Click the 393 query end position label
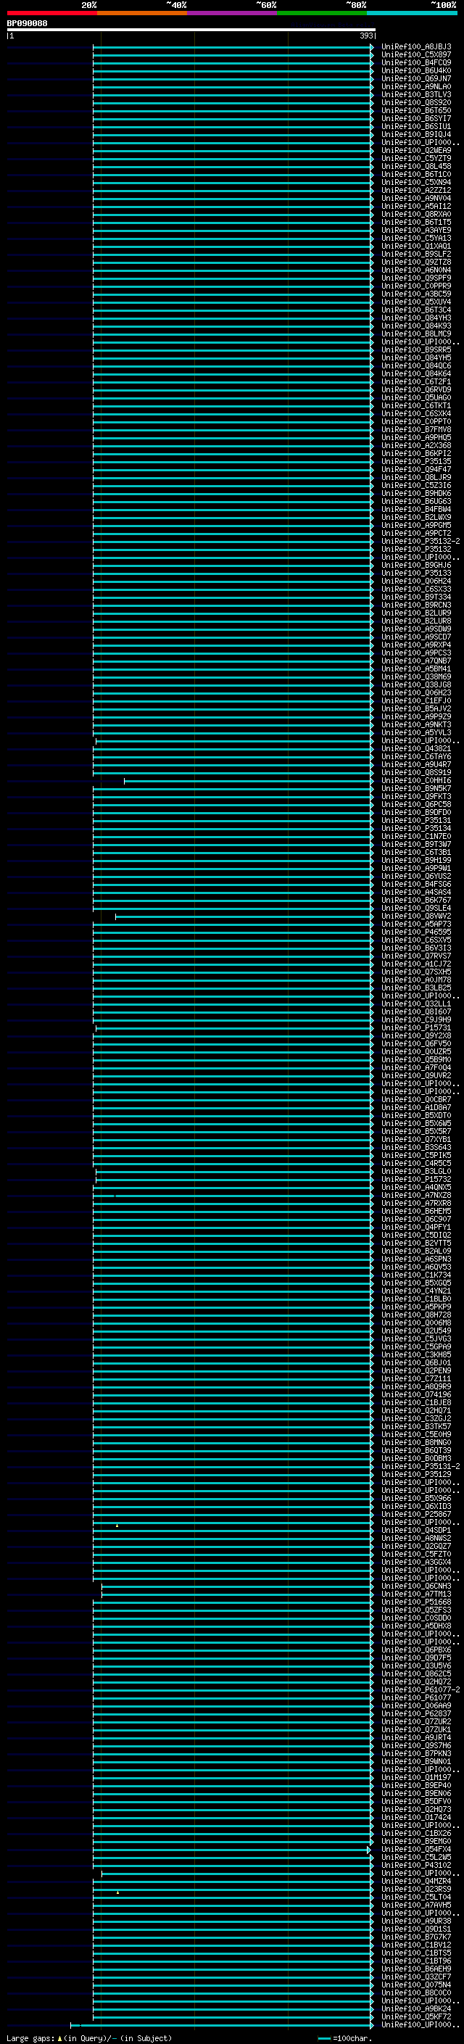Screen dimensions: 464x2044 tap(365, 36)
